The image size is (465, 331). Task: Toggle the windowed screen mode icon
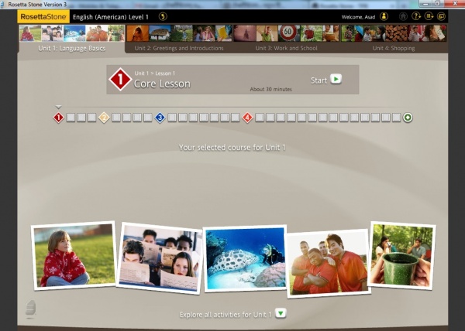(442, 16)
